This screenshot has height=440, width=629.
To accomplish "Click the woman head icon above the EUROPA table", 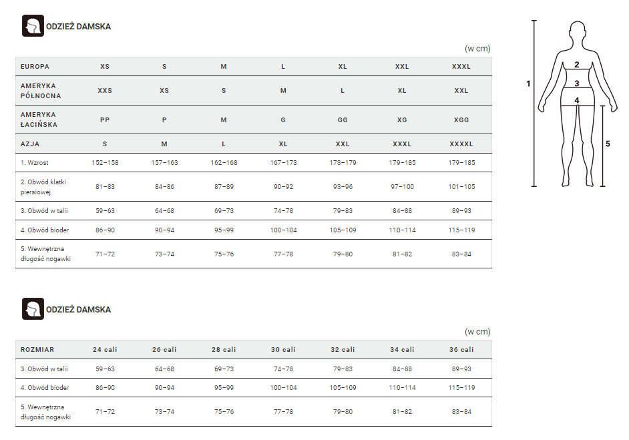I will coord(33,26).
